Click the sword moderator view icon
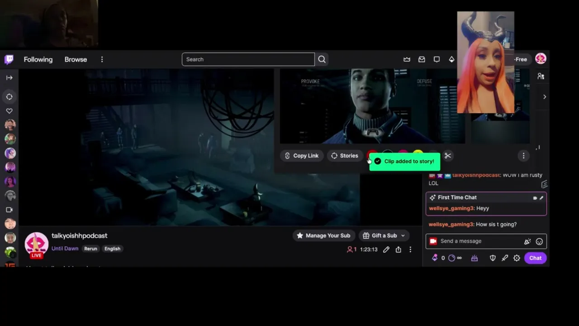The width and height of the screenshot is (579, 326). 505,258
